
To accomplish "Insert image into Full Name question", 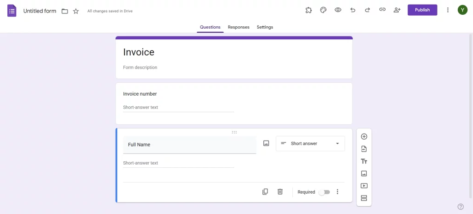I will [266, 143].
